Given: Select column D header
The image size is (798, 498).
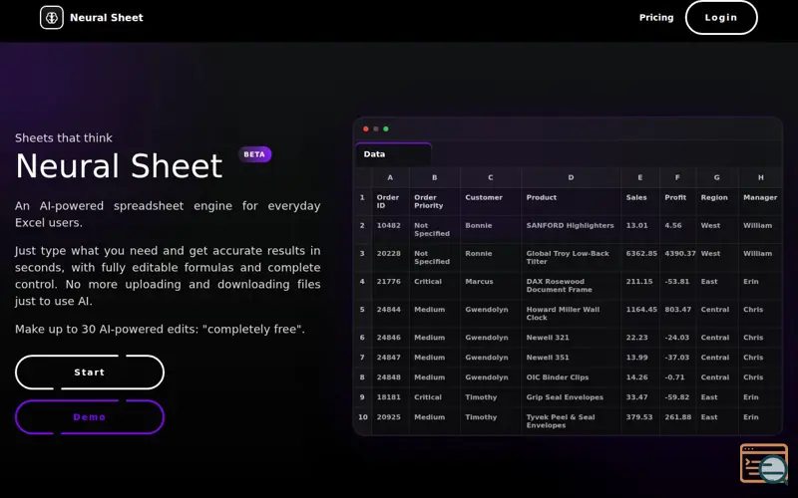Looking at the screenshot, I should pos(571,178).
